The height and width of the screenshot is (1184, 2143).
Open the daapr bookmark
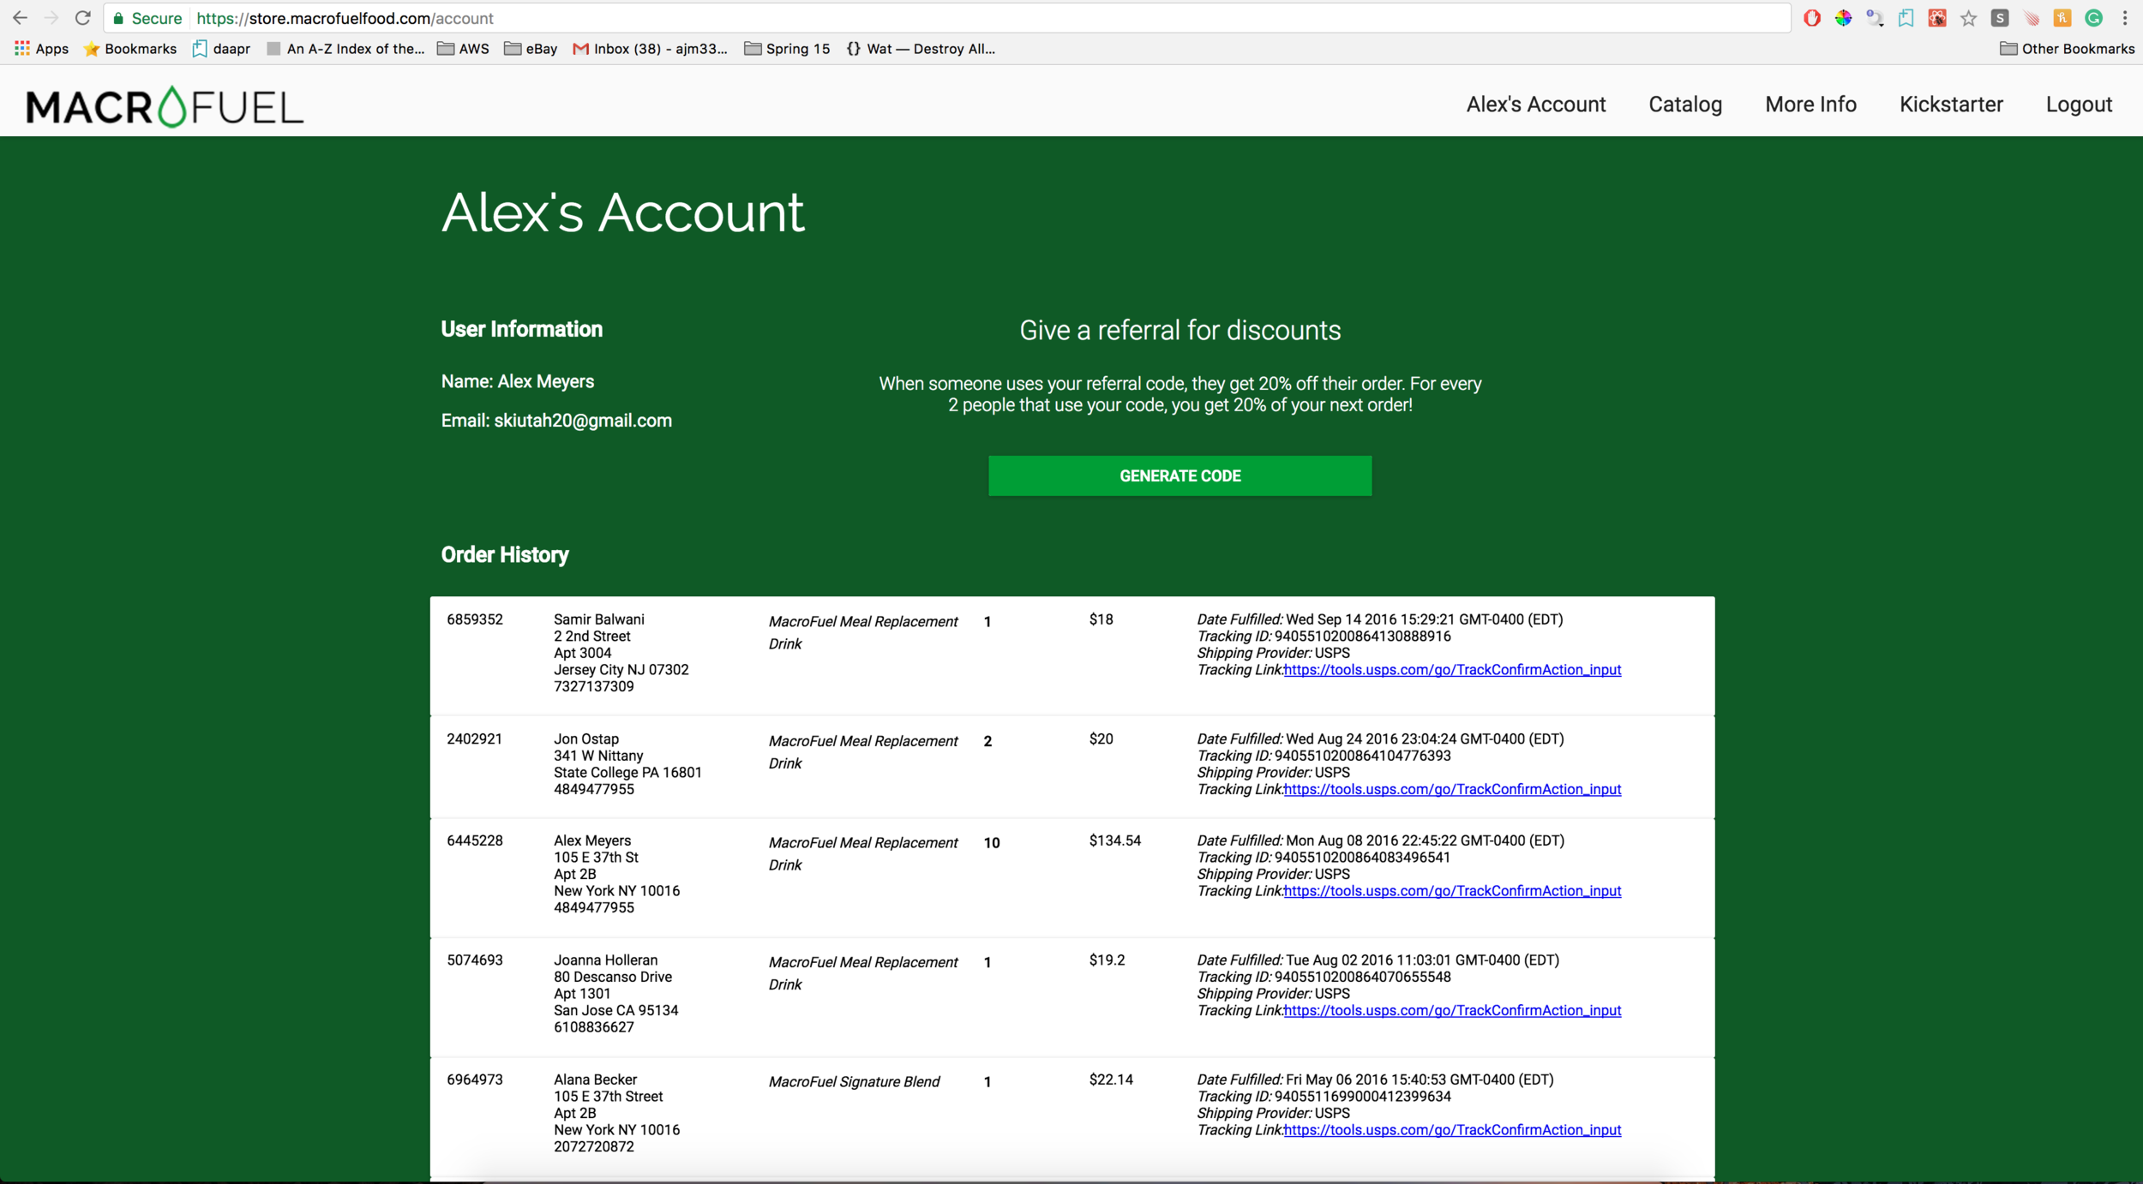coord(221,49)
